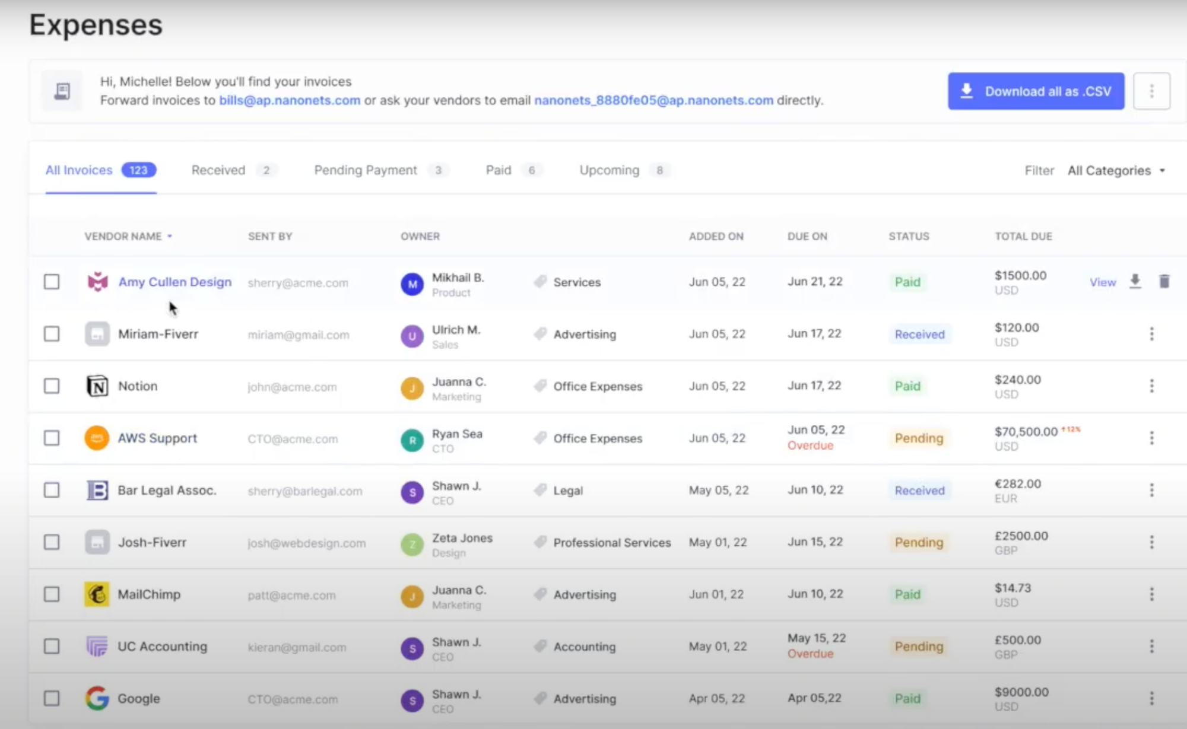Tick the UC Accounting row checkbox
The width and height of the screenshot is (1187, 729).
pyautogui.click(x=52, y=647)
